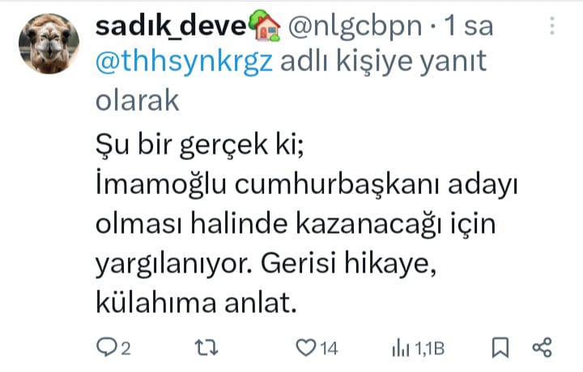This screenshot has width=583, height=372.
Task: Bookmark this tweet
Action: pyautogui.click(x=500, y=348)
